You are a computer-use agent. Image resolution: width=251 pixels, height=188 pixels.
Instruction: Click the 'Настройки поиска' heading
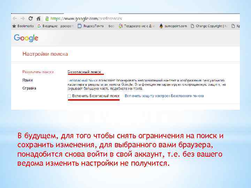tap(45, 54)
